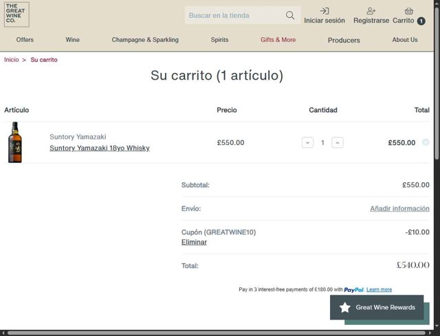Click the sign-in arrow icon

tap(324, 11)
